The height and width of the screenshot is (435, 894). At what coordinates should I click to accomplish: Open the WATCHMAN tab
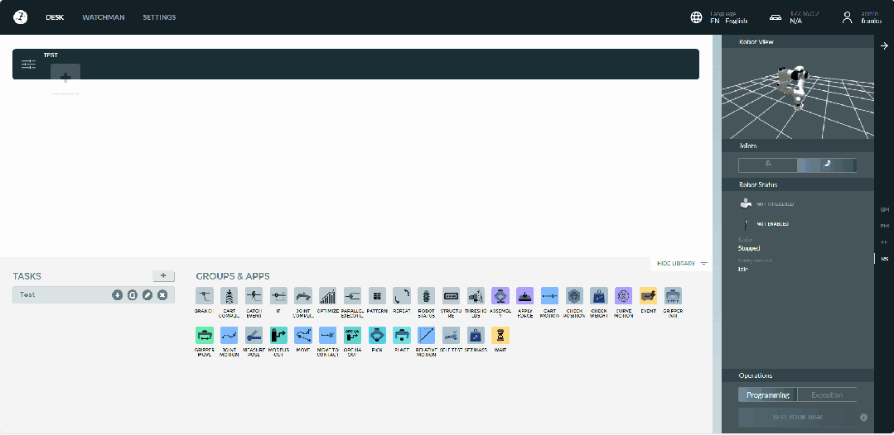coord(104,17)
